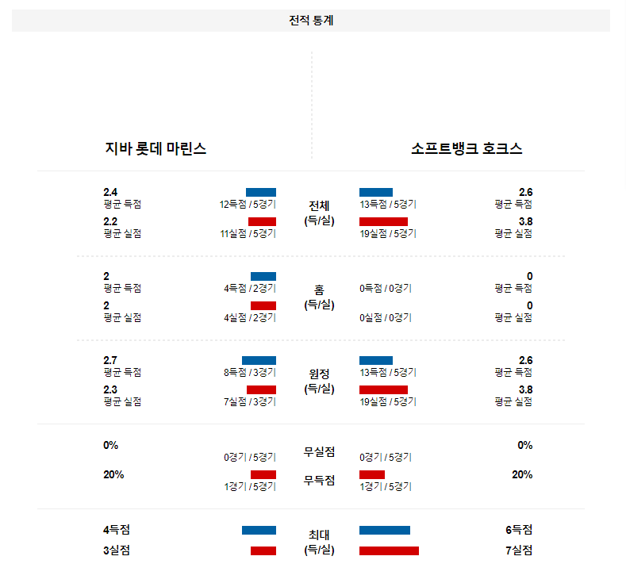Click the red bar beside 3실점 maximum
Image resolution: width=626 pixels, height=583 pixels.
(x=263, y=550)
